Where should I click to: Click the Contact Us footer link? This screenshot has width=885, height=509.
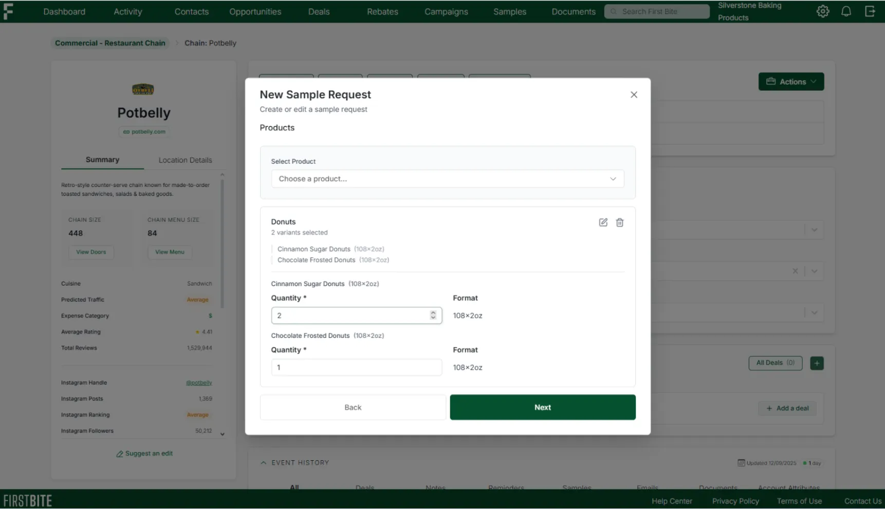tap(863, 501)
